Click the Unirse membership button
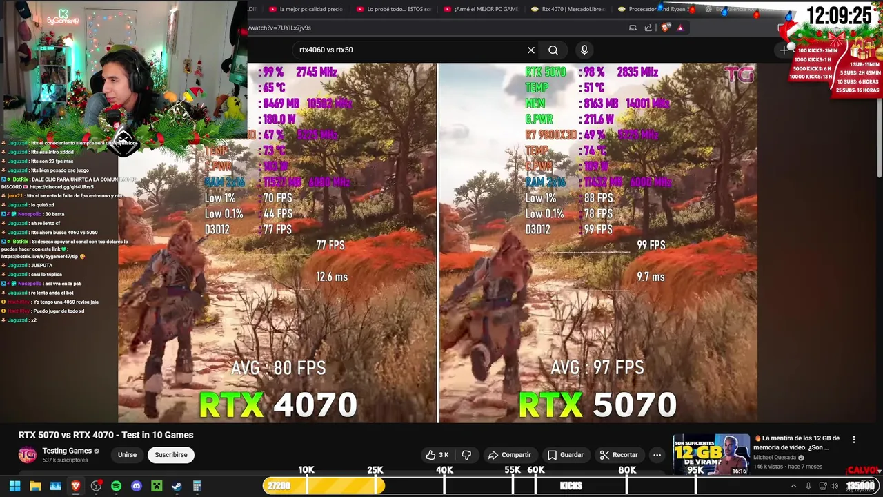883x497 pixels. click(127, 455)
